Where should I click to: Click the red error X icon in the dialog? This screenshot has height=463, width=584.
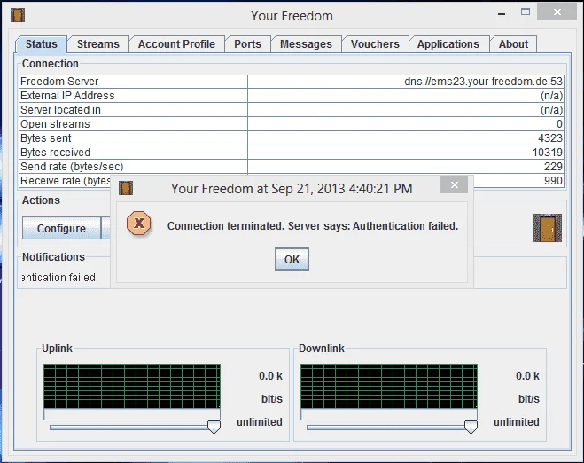139,224
